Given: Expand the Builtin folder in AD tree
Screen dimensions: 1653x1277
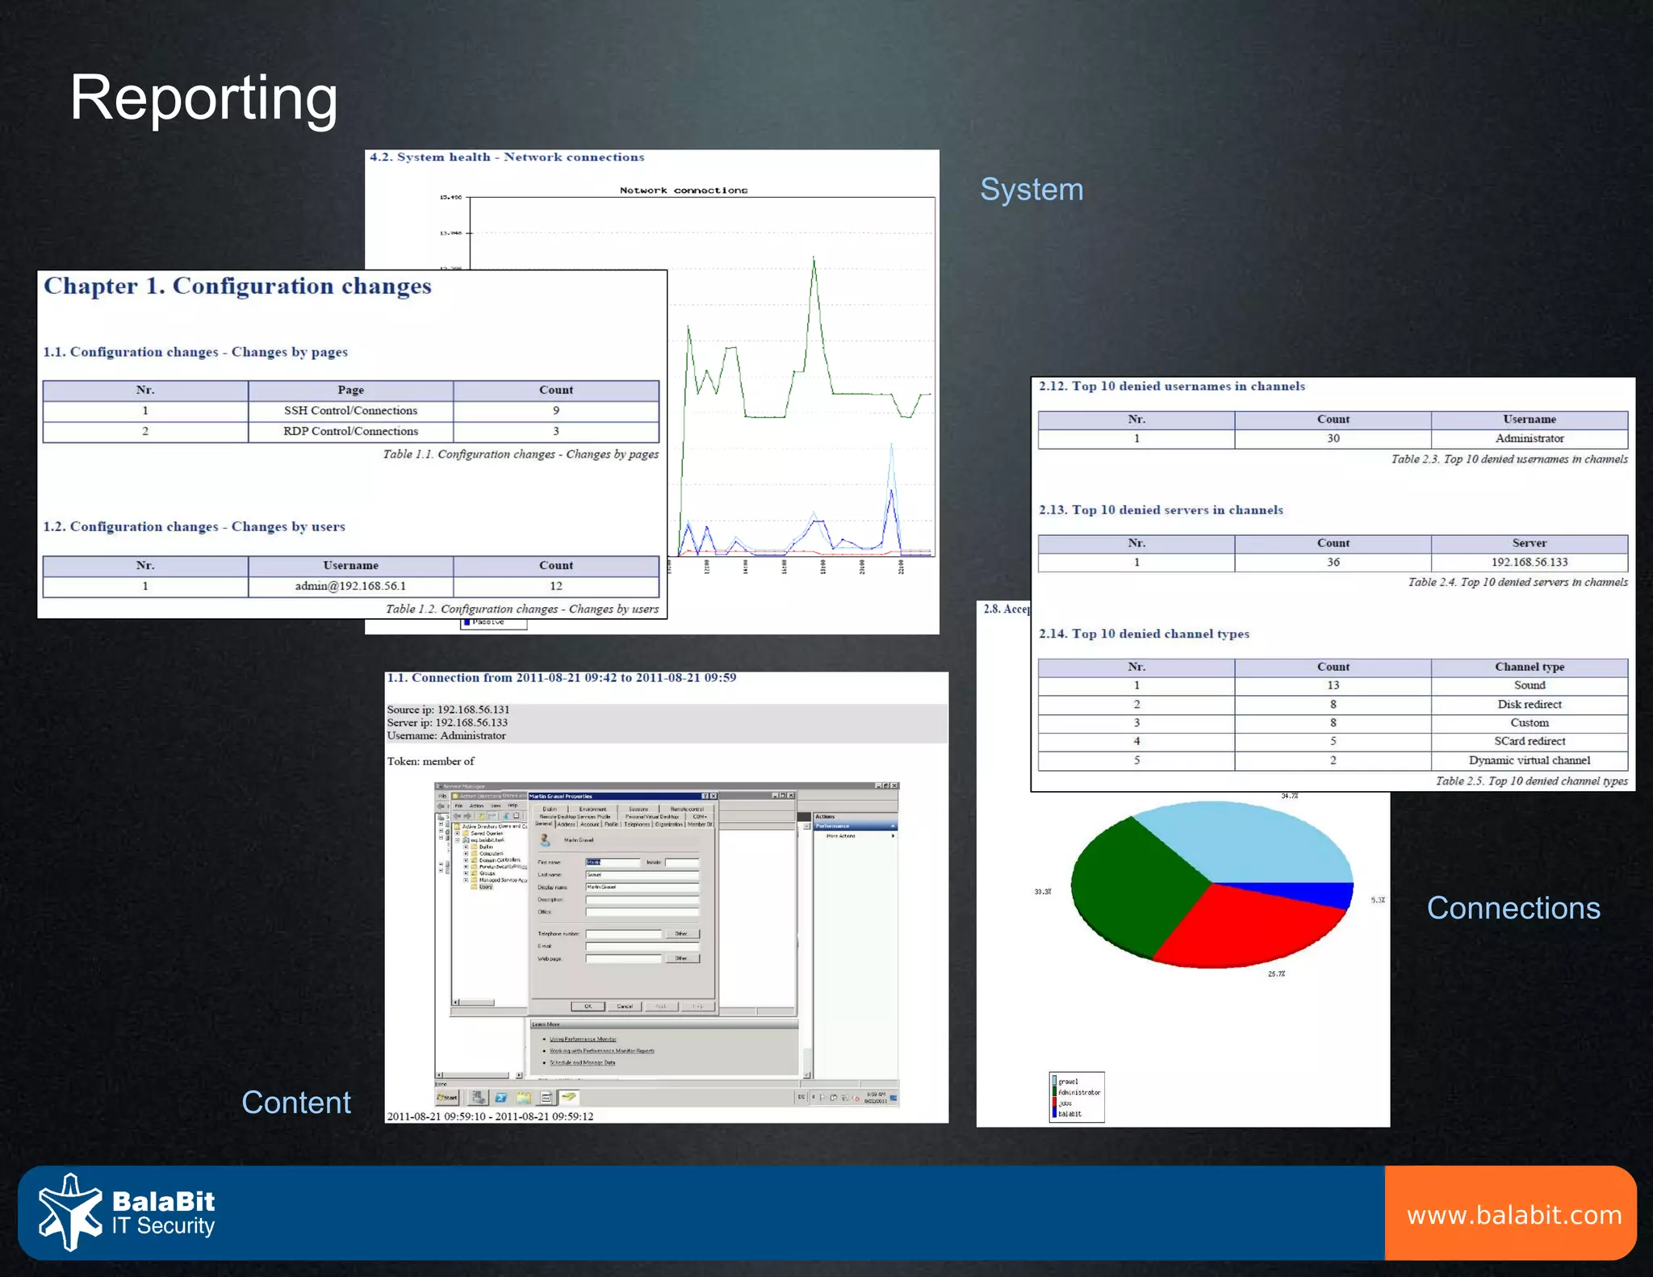Looking at the screenshot, I should [466, 847].
